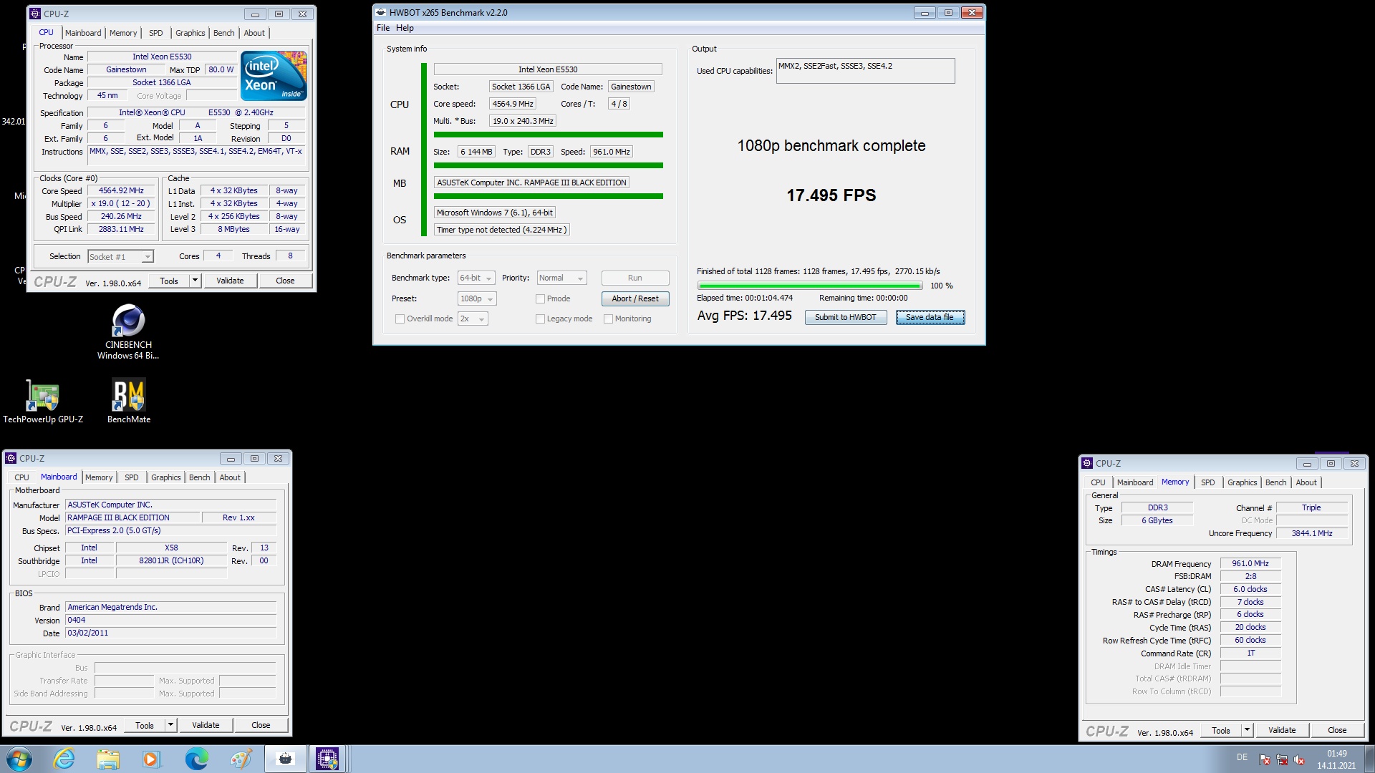This screenshot has height=773, width=1375.
Task: Click the DE language indicator
Action: [1242, 757]
